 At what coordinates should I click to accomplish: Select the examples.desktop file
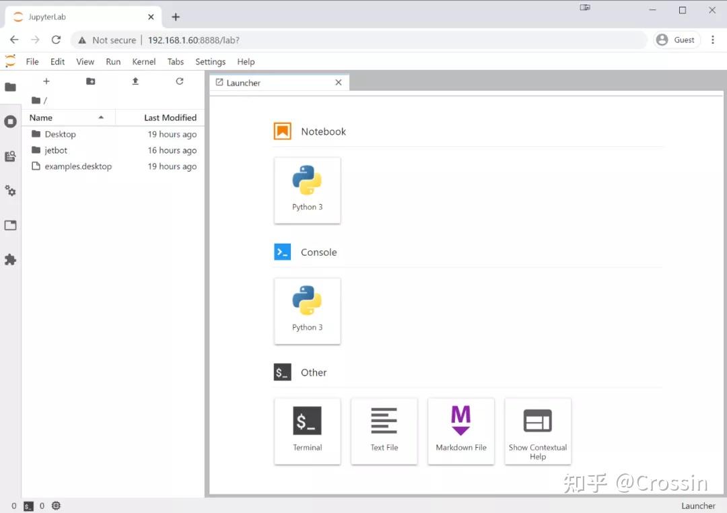coord(113,166)
